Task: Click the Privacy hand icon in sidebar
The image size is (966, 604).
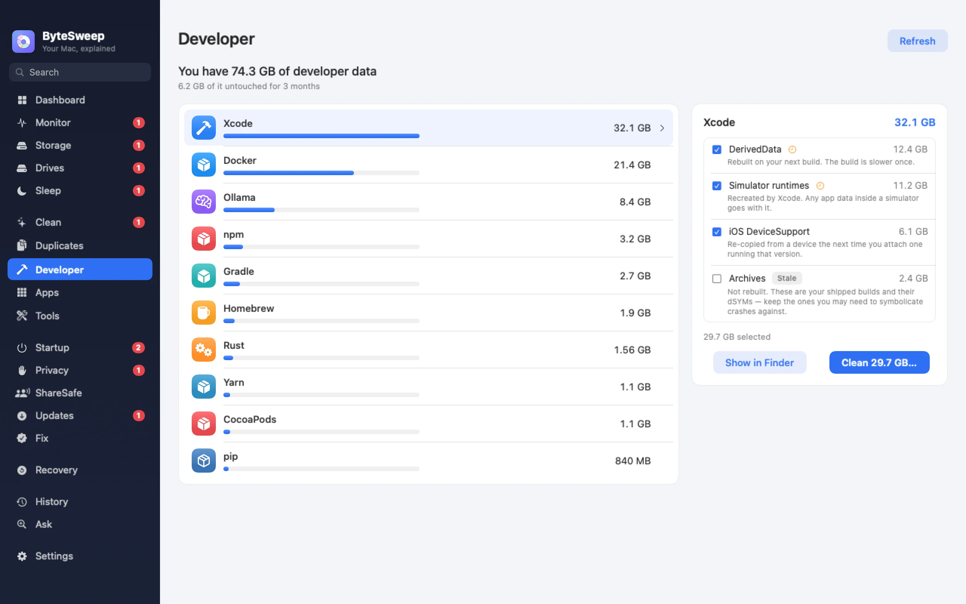Action: pos(22,370)
